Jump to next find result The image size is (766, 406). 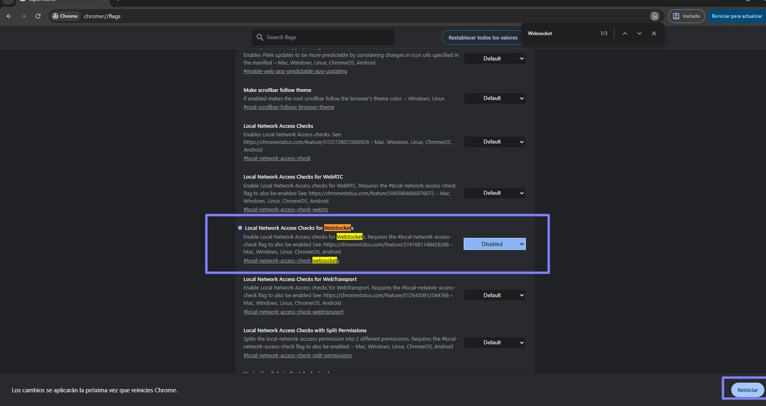pyautogui.click(x=639, y=34)
